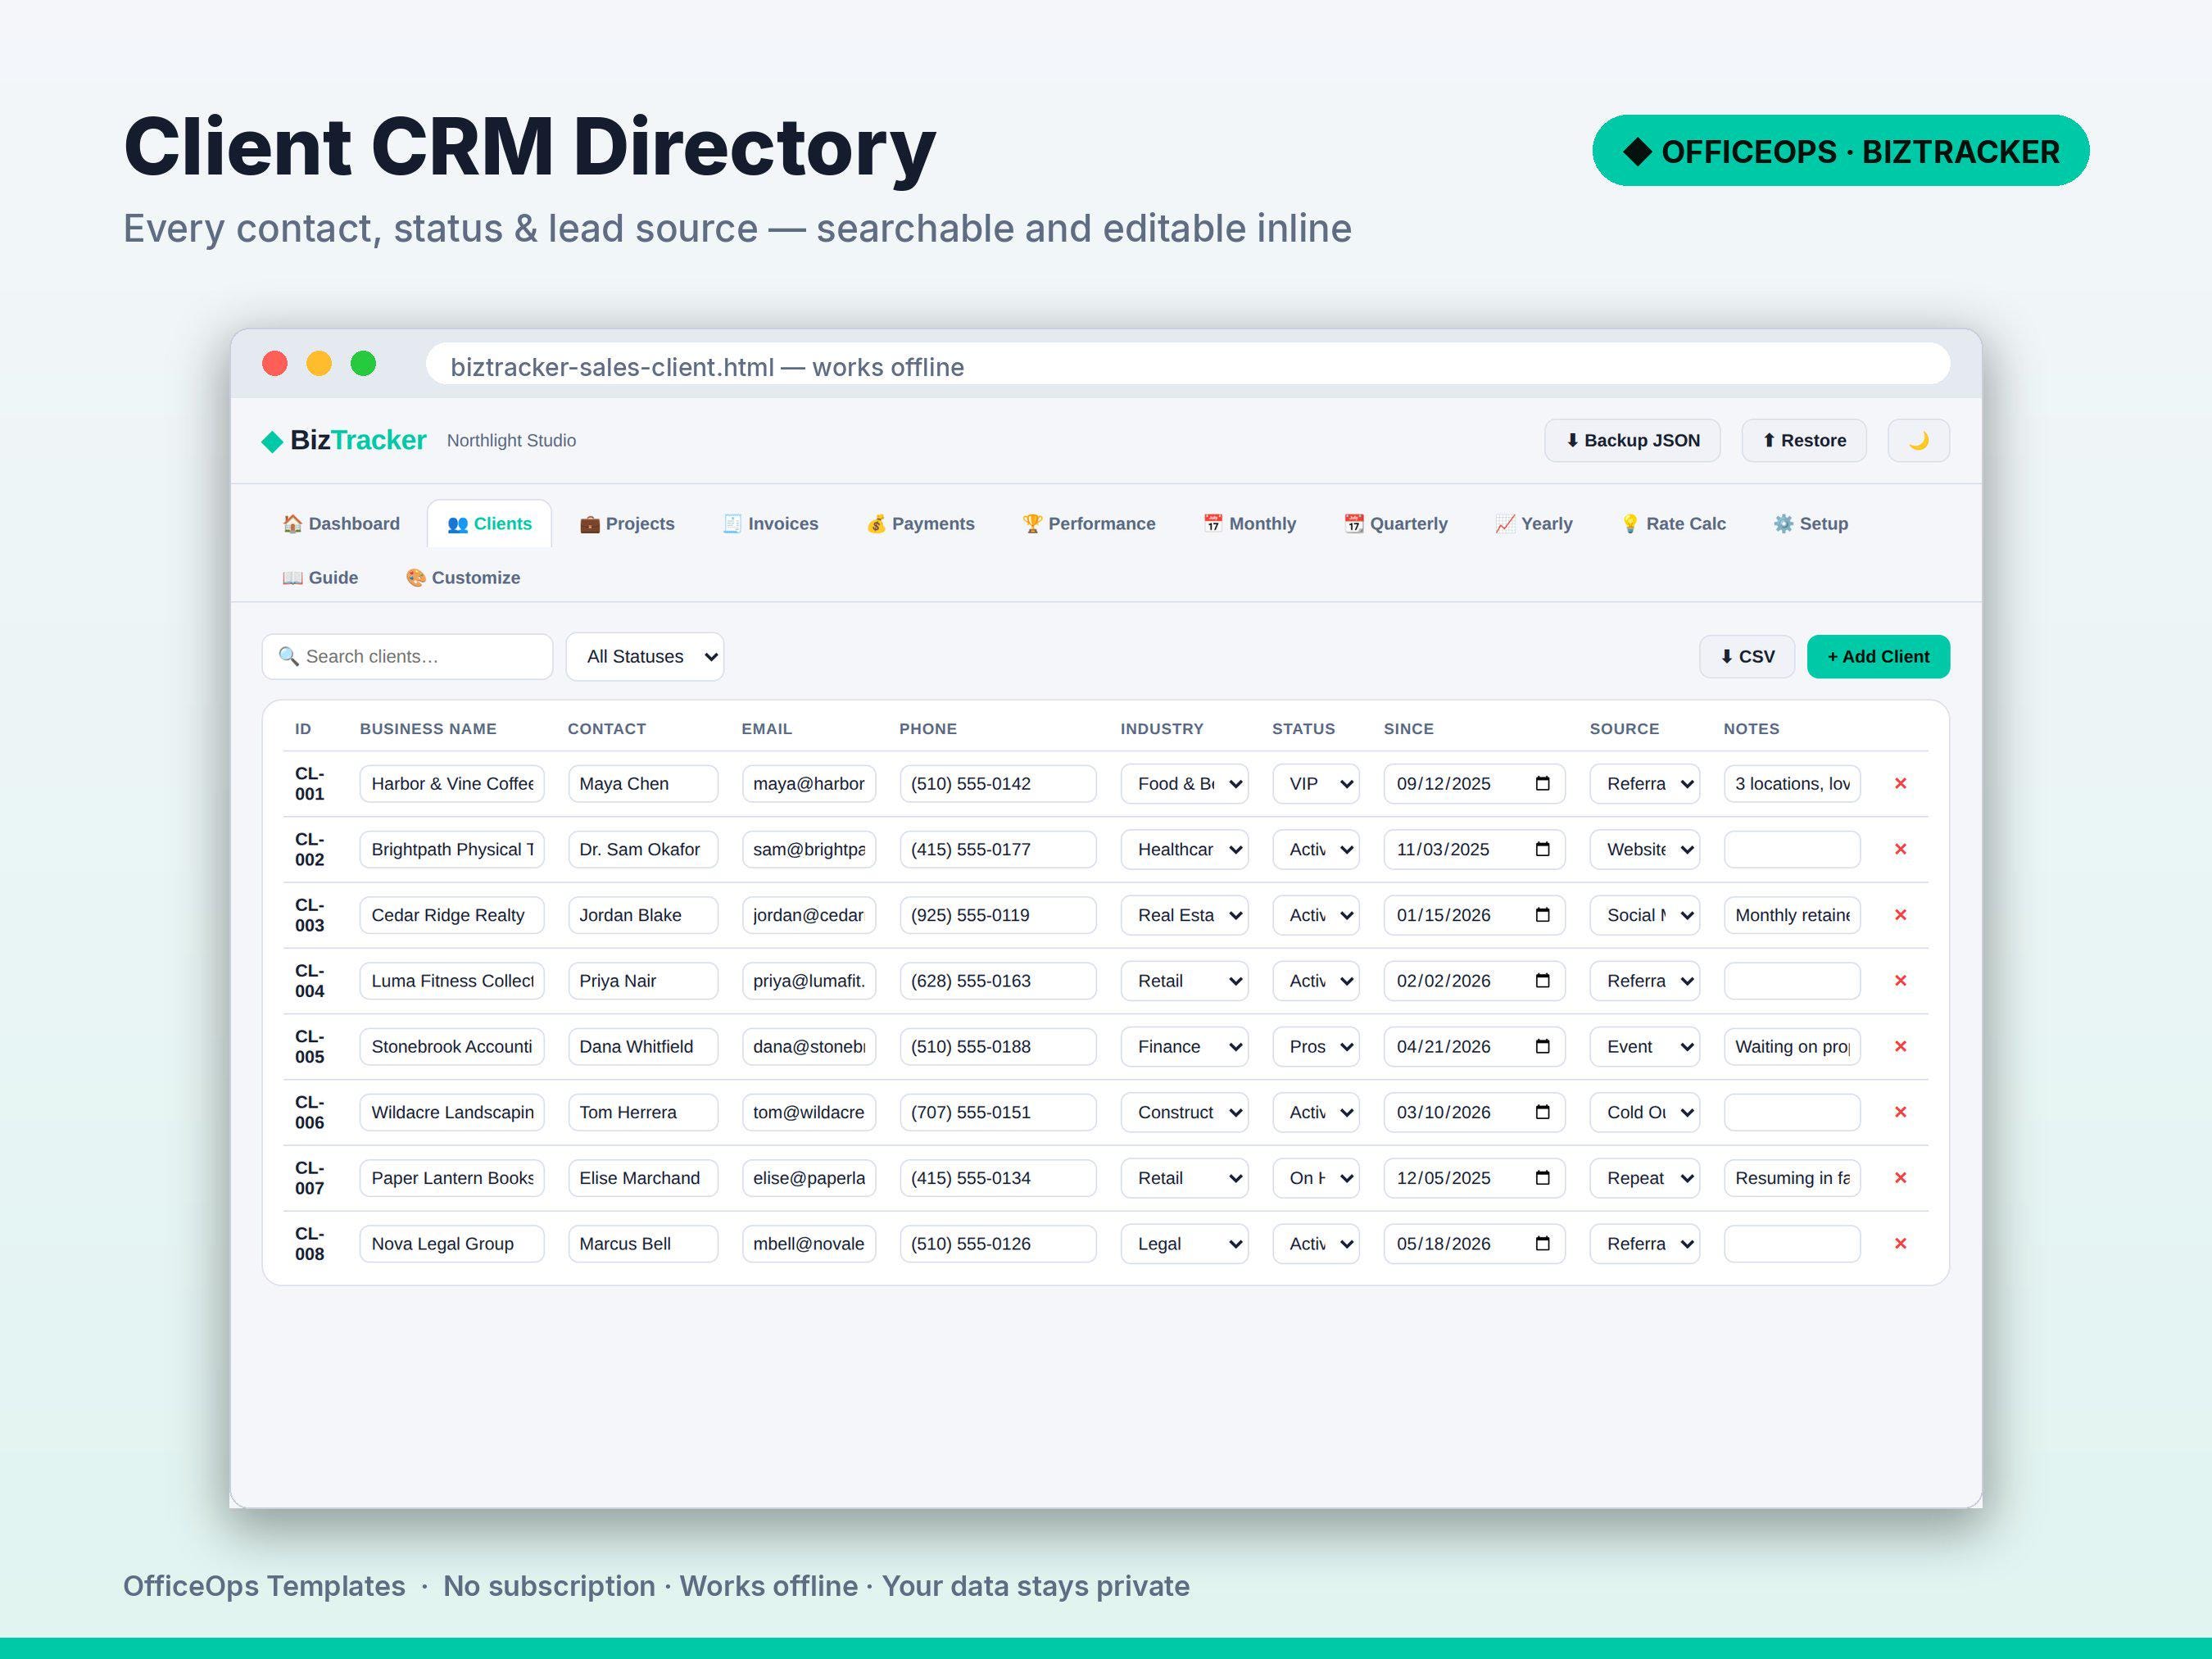The image size is (2212, 1659).
Task: Click the Restore button
Action: 1804,440
